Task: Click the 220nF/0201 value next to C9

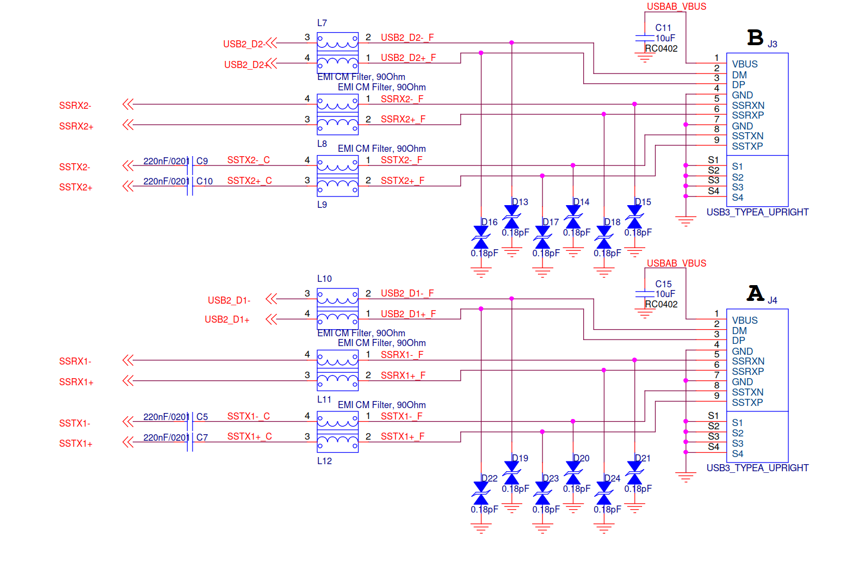Action: pyautogui.click(x=165, y=161)
